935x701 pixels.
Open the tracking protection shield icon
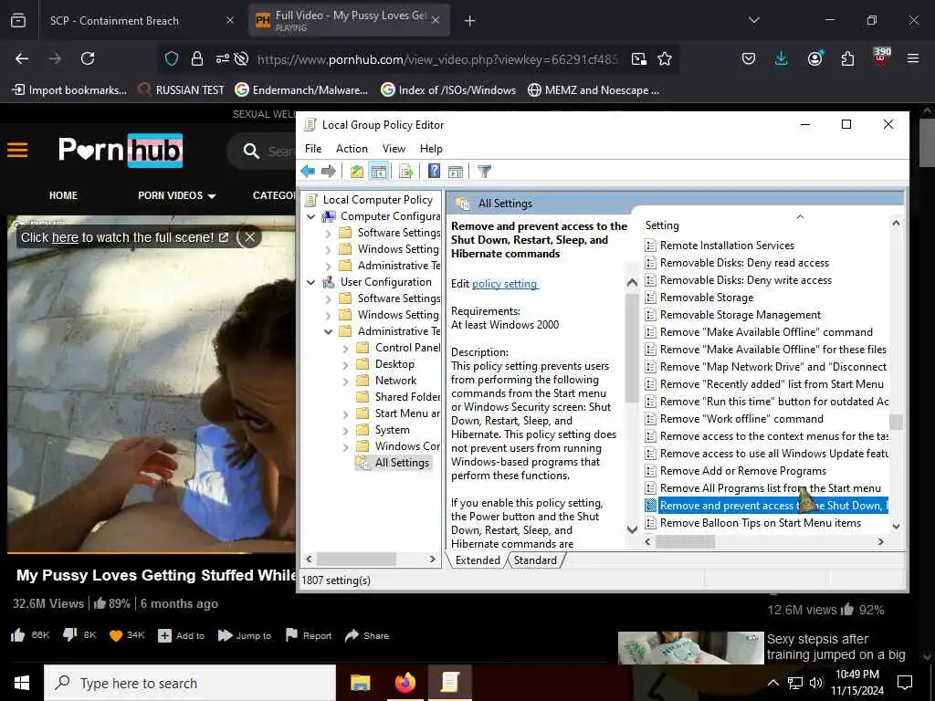172,58
